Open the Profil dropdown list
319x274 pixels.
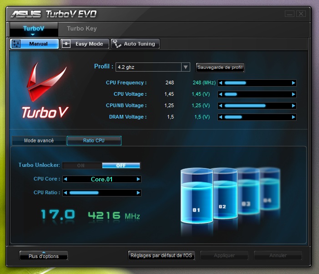[x=185, y=67]
